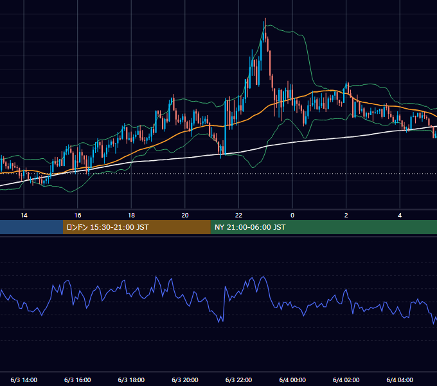This screenshot has width=437, height=386.
Task: Click the 0 hour axis label
Action: coord(292,216)
